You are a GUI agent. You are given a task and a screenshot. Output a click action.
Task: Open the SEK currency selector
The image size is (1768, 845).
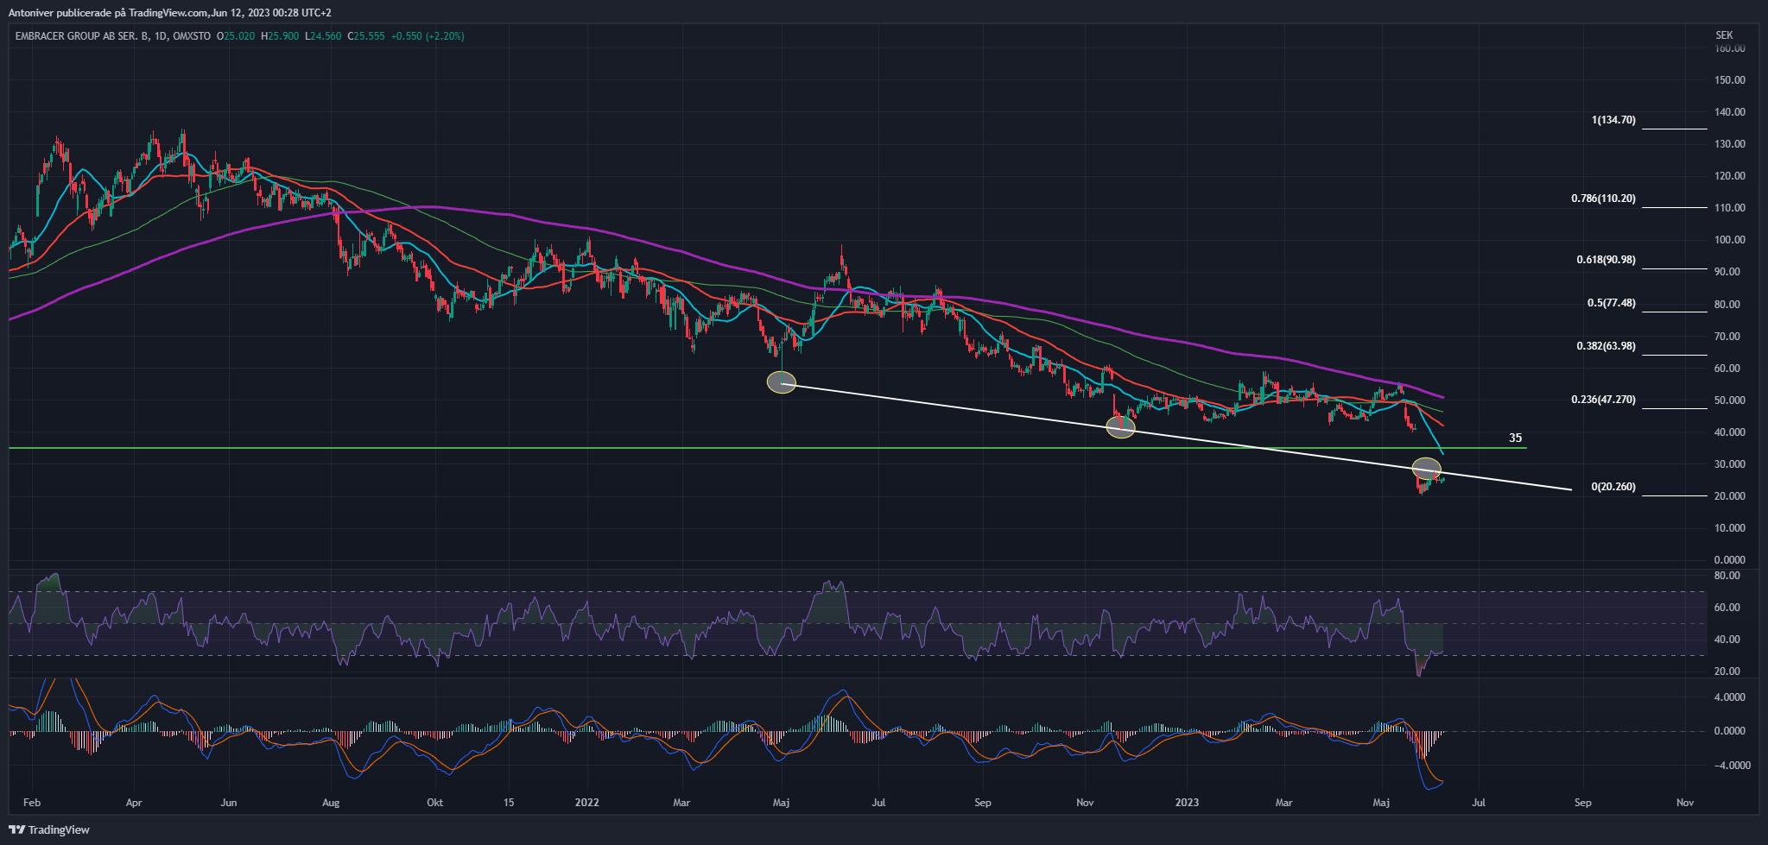[1723, 35]
